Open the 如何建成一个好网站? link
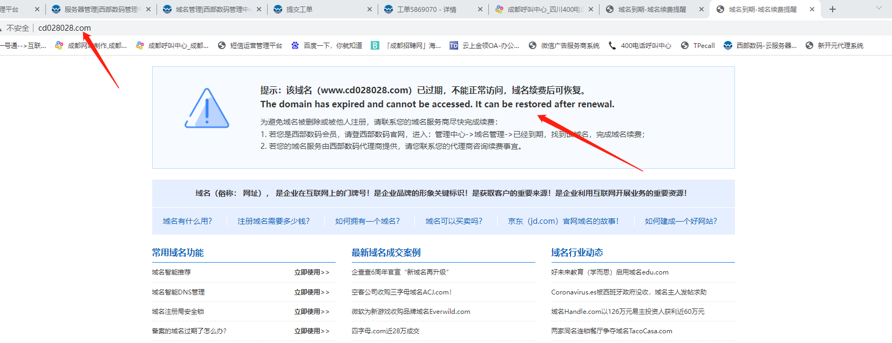This screenshot has width=892, height=343. (x=680, y=221)
